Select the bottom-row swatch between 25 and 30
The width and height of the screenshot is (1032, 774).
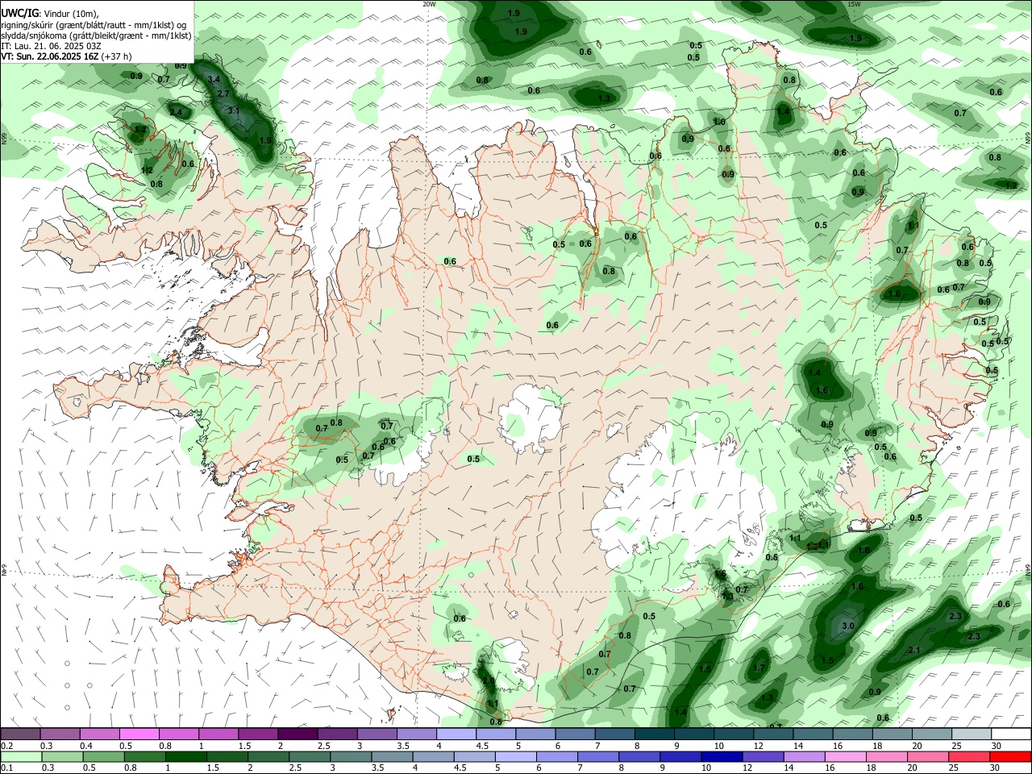click(969, 756)
